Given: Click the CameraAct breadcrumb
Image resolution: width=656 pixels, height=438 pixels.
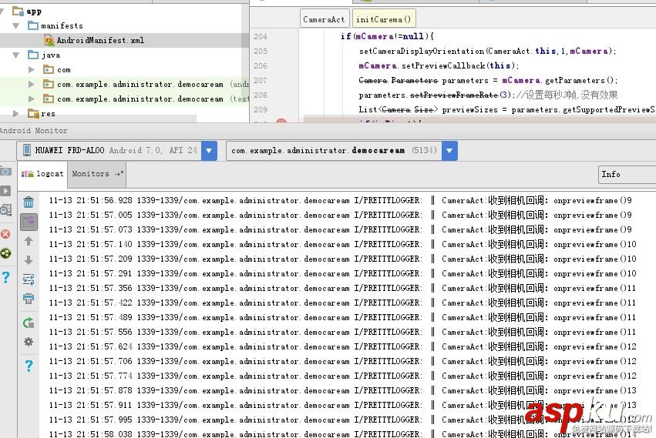Looking at the screenshot, I should (324, 19).
